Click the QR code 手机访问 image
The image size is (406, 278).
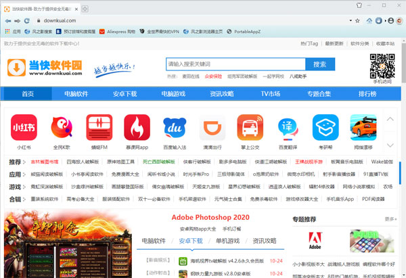[x=382, y=66]
